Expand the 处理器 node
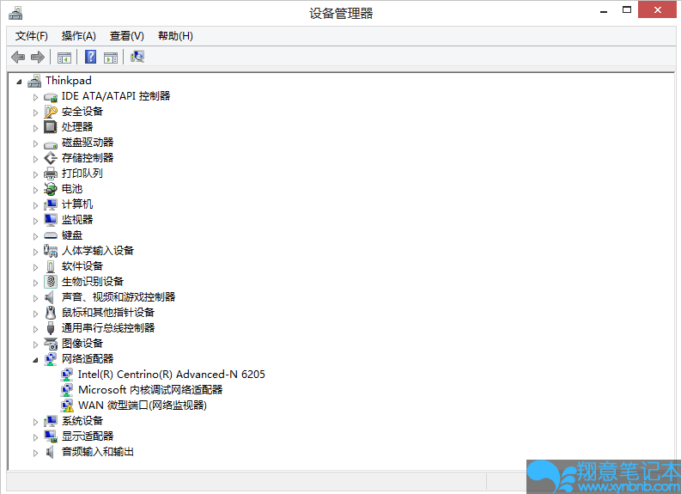 [35, 128]
